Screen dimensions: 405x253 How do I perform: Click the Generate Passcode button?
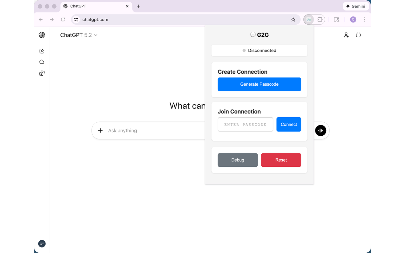(259, 84)
